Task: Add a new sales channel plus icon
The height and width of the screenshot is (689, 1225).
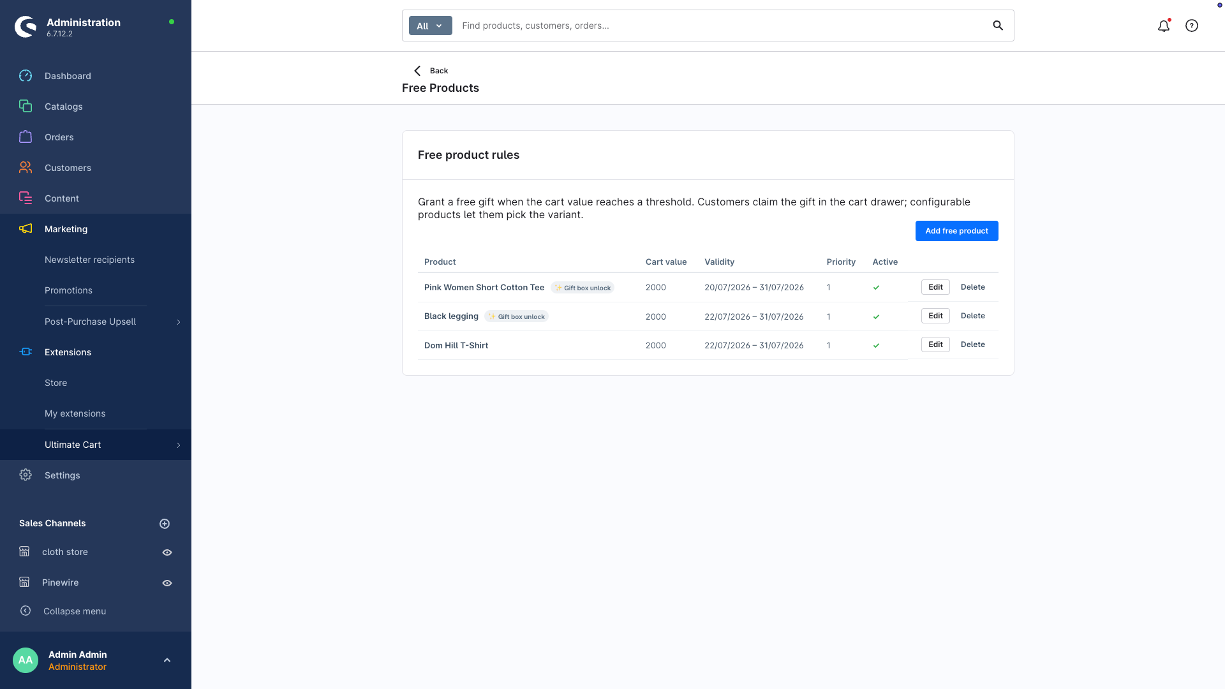Action: point(165,524)
